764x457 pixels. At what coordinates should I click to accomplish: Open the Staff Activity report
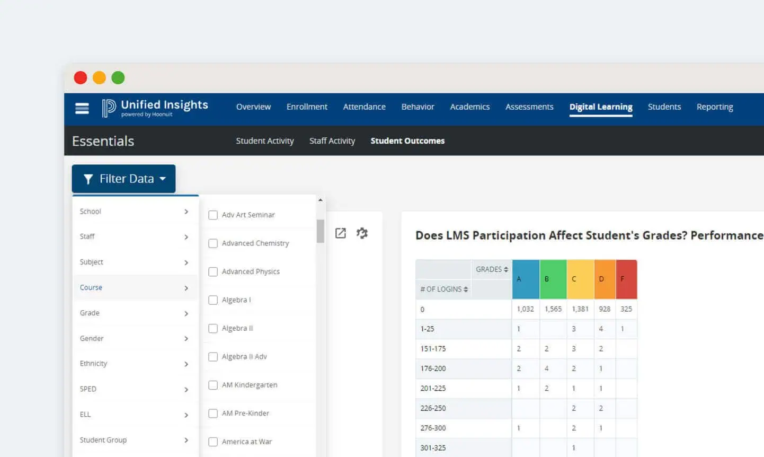click(332, 140)
